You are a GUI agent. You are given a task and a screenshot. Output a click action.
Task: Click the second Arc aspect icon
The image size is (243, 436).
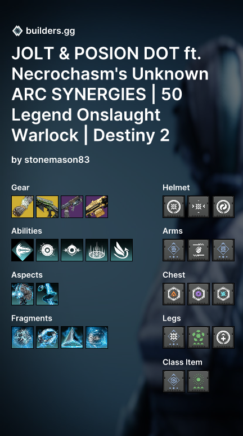pos(47,294)
